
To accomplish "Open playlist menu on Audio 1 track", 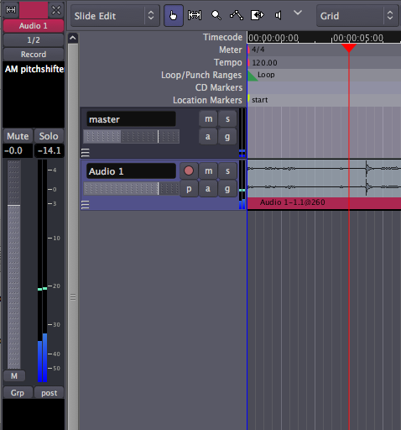I will click(189, 189).
